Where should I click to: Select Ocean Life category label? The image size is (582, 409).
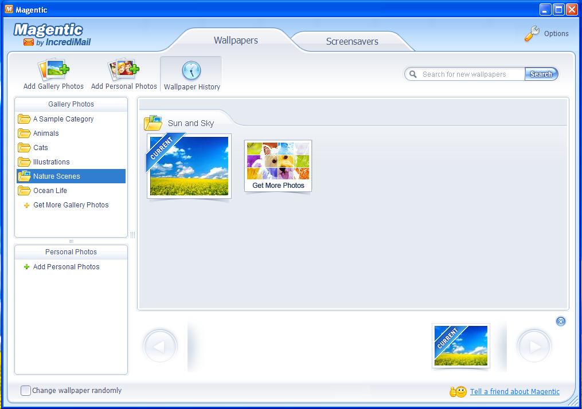pyautogui.click(x=50, y=191)
